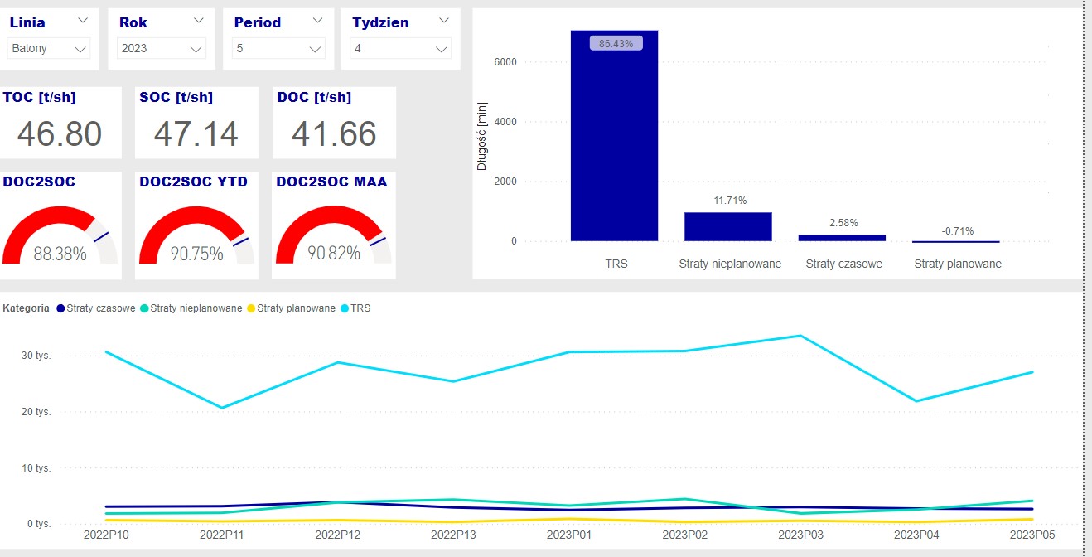Select the SOC [t/sh] card value 47.14
1092x557 pixels.
(196, 133)
